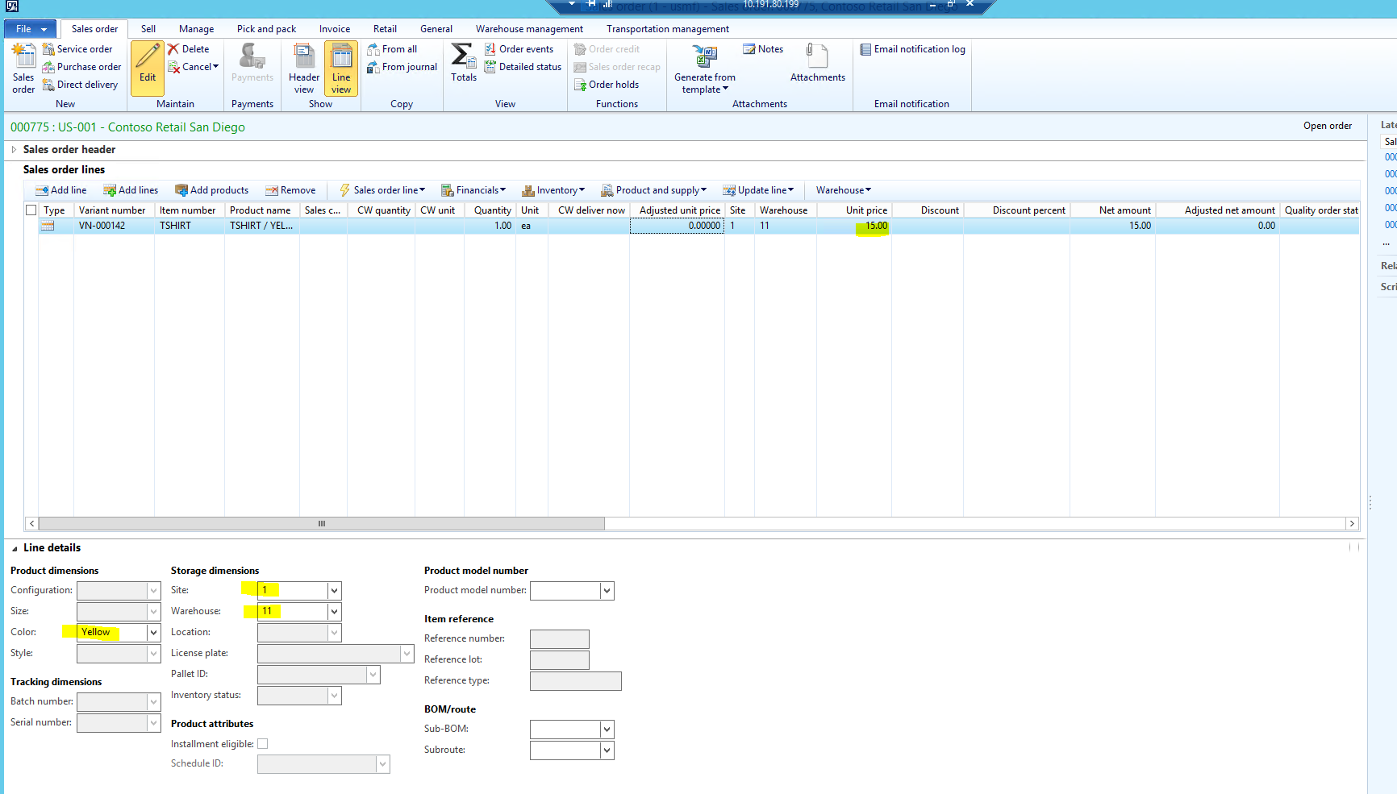This screenshot has width=1397, height=794.
Task: Click the Delete red X icon
Action: tap(173, 49)
